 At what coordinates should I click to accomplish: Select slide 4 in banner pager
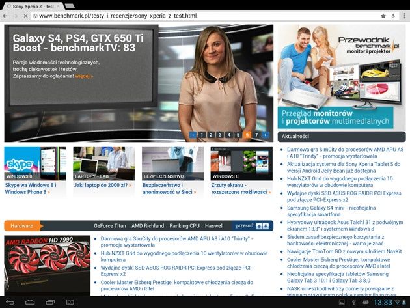(x=229, y=135)
